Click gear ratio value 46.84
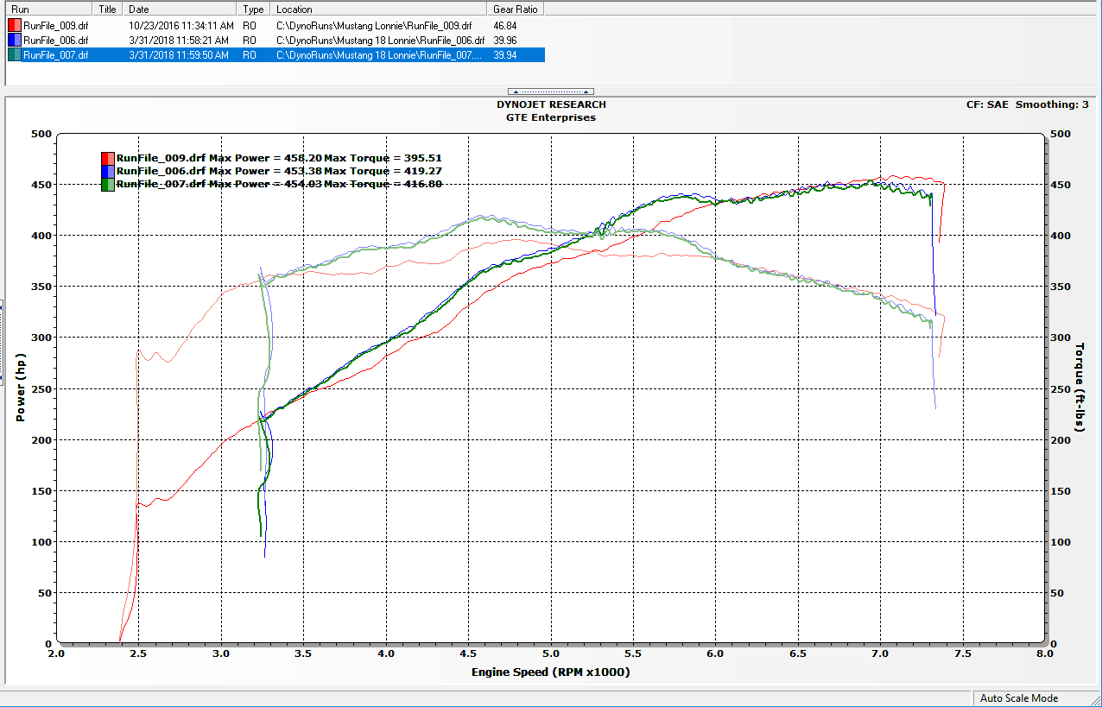1102x707 pixels. tap(505, 26)
